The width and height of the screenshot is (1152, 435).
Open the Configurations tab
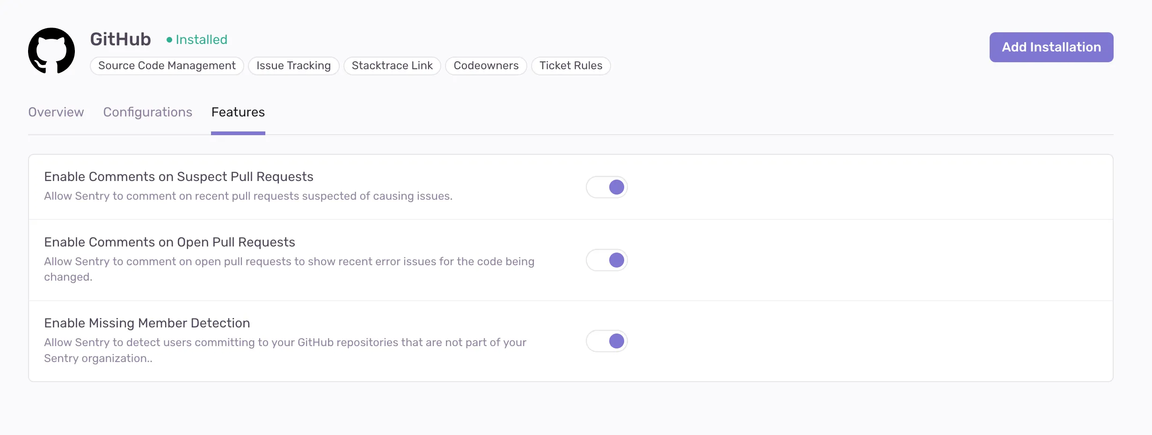point(148,112)
